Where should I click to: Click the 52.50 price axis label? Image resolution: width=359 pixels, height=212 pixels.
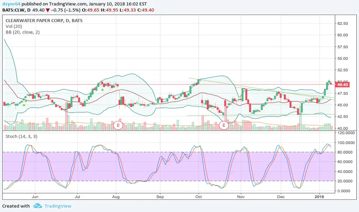342,70
